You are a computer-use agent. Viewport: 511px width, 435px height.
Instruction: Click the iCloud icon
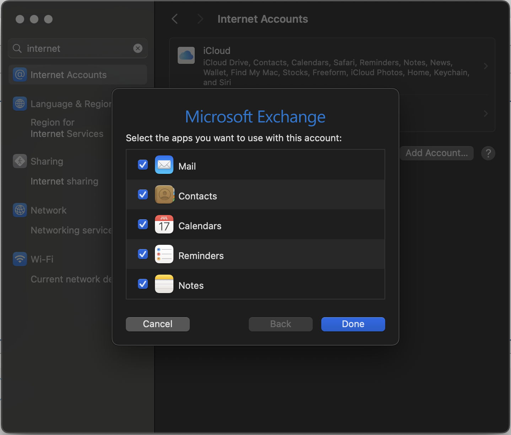point(186,55)
